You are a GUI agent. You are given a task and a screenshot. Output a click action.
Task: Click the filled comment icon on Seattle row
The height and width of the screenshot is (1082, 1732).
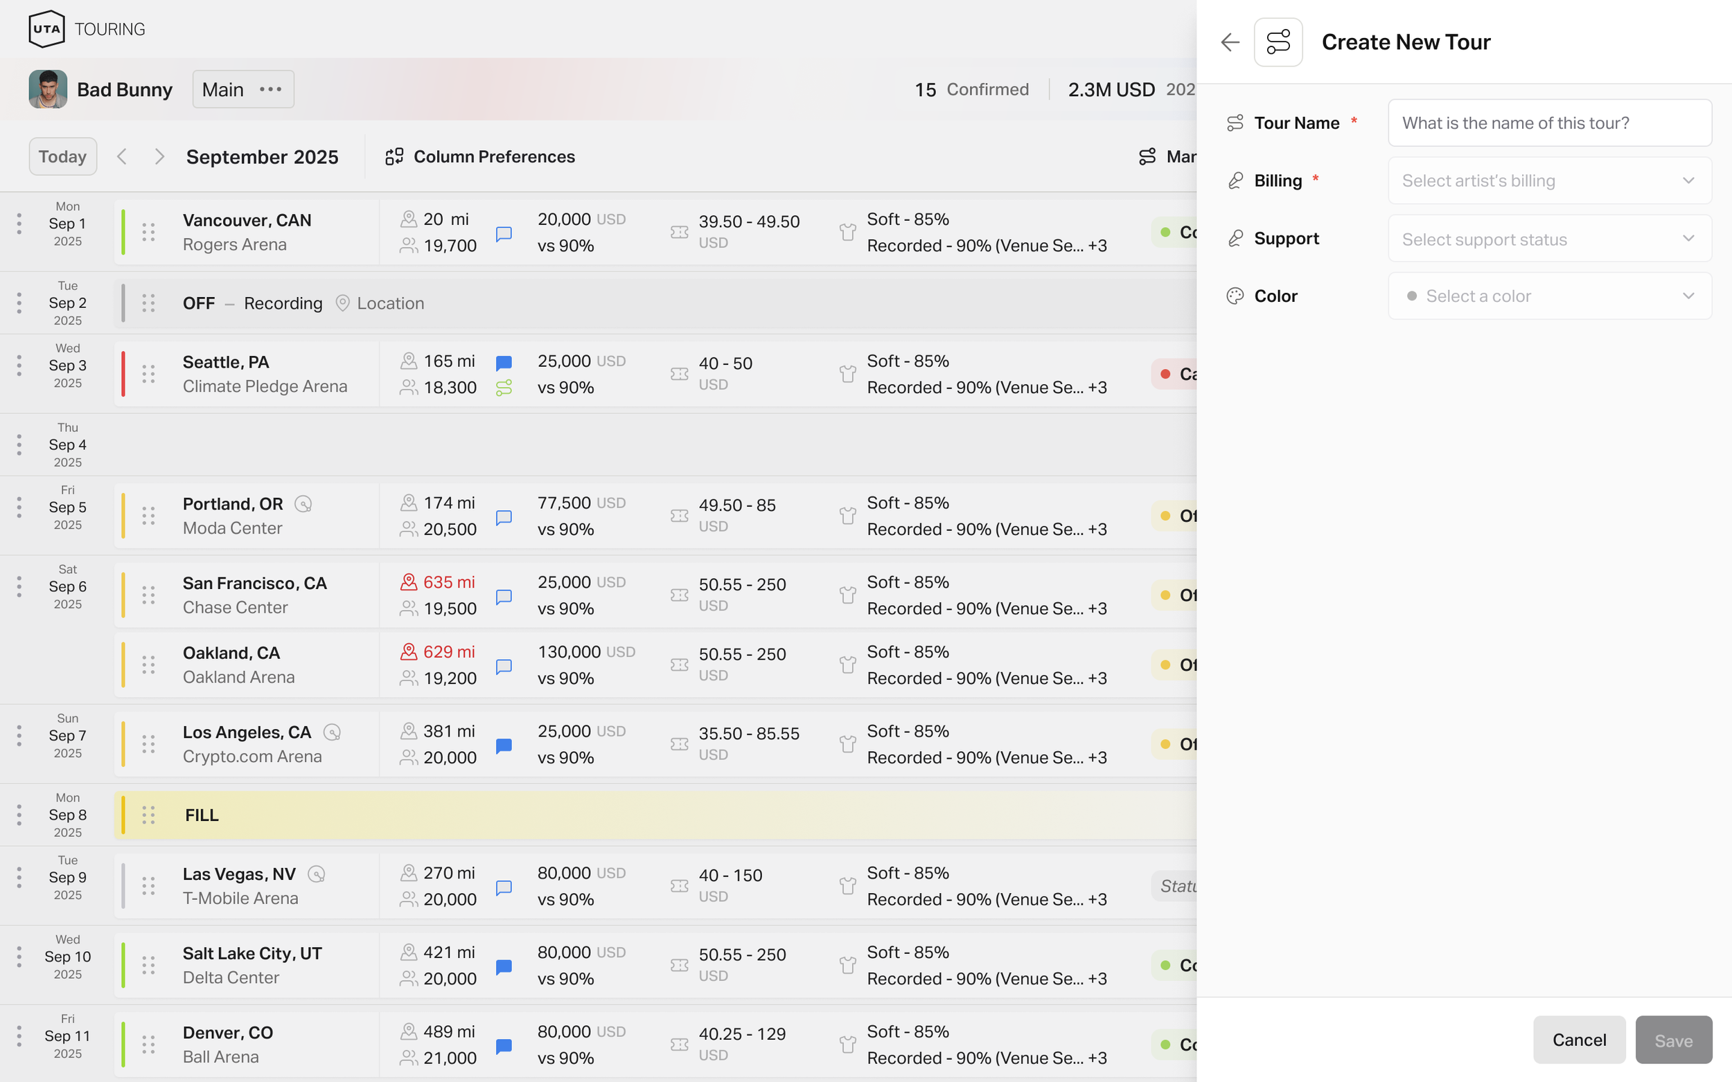point(504,363)
